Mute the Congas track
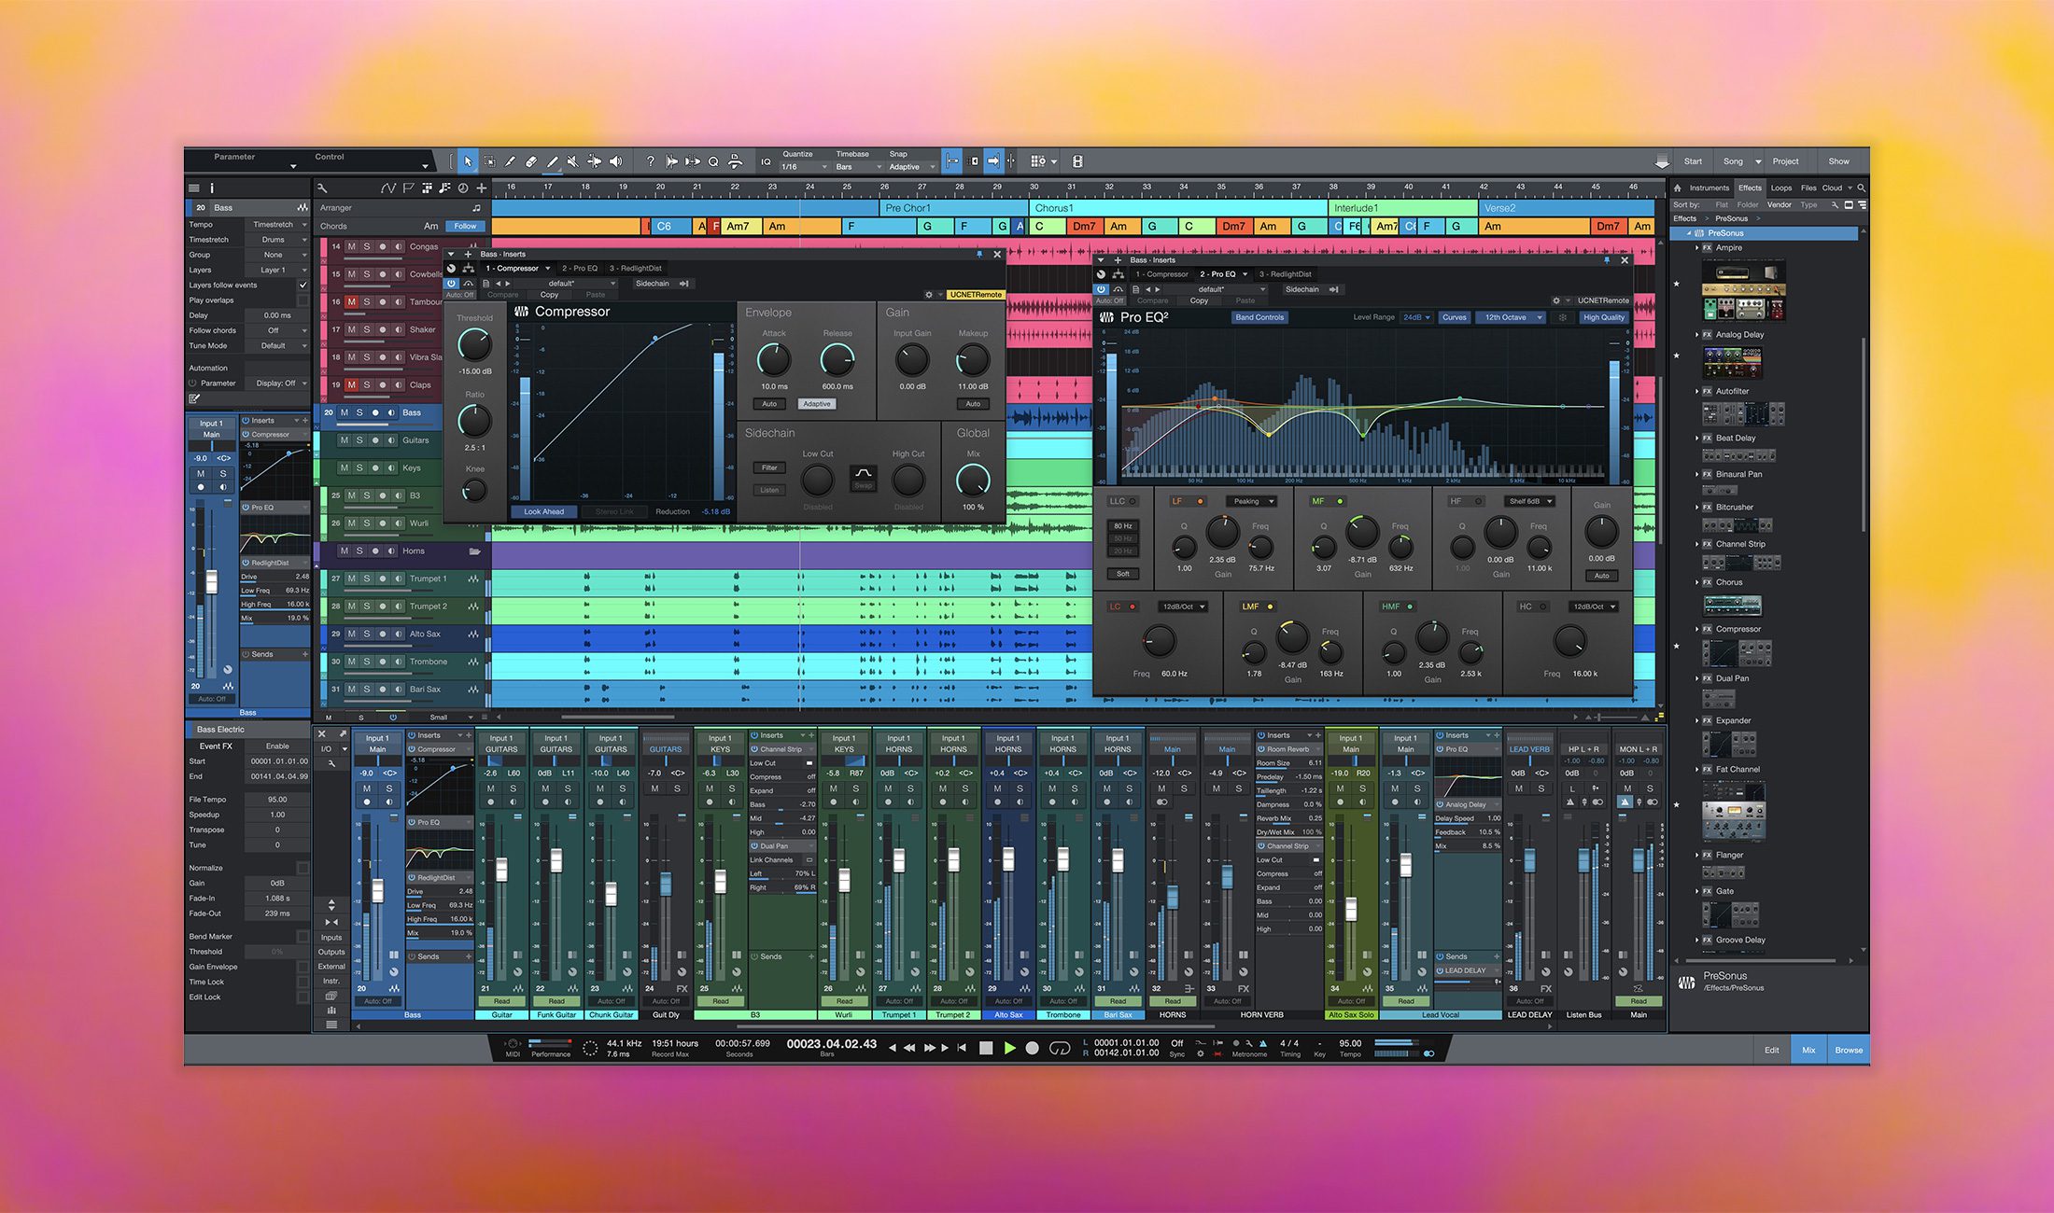 [x=352, y=246]
